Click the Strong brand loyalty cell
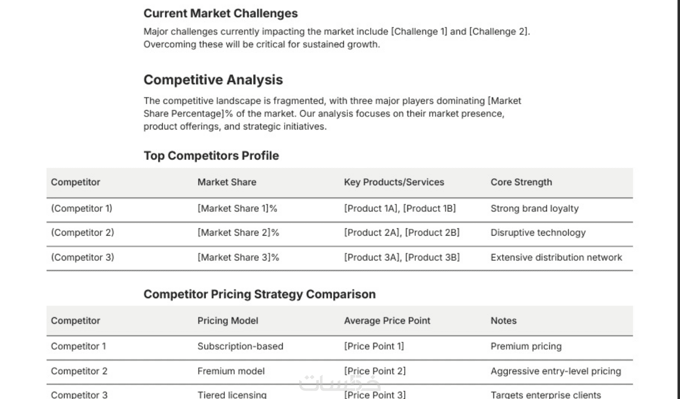The width and height of the screenshot is (680, 399). click(x=534, y=208)
